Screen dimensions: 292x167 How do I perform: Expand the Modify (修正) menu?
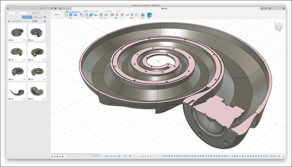[x=88, y=18]
